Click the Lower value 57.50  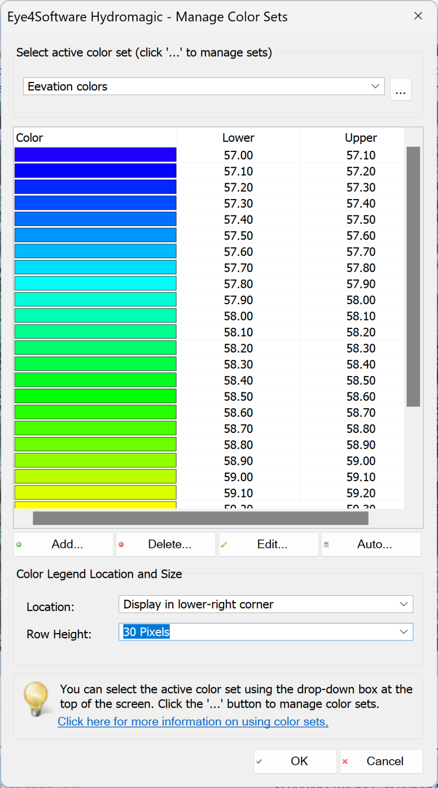(x=238, y=235)
